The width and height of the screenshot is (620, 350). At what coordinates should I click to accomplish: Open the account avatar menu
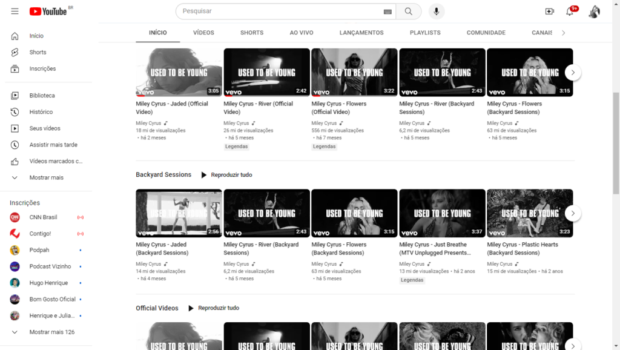click(595, 12)
